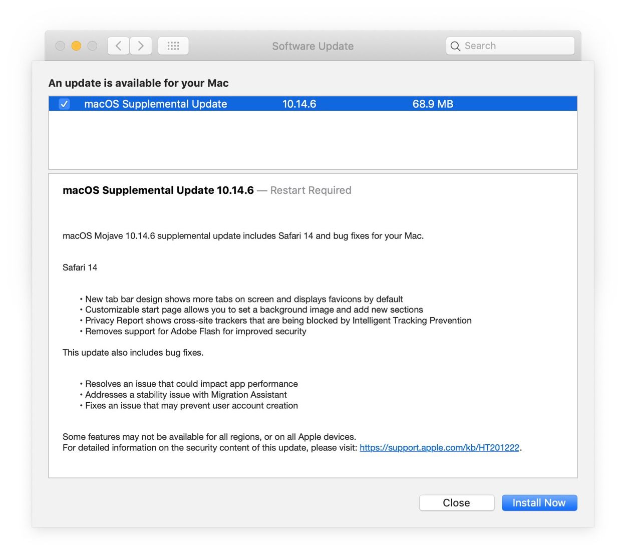Screen dimensions: 626x549
Task: Click the Software Update title bar
Action: 312,46
